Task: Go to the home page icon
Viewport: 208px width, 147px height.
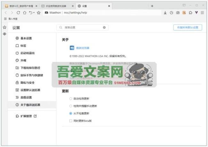Action: [25, 13]
